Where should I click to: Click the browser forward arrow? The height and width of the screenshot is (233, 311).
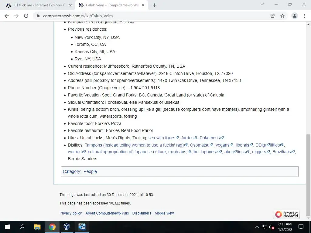16,16
